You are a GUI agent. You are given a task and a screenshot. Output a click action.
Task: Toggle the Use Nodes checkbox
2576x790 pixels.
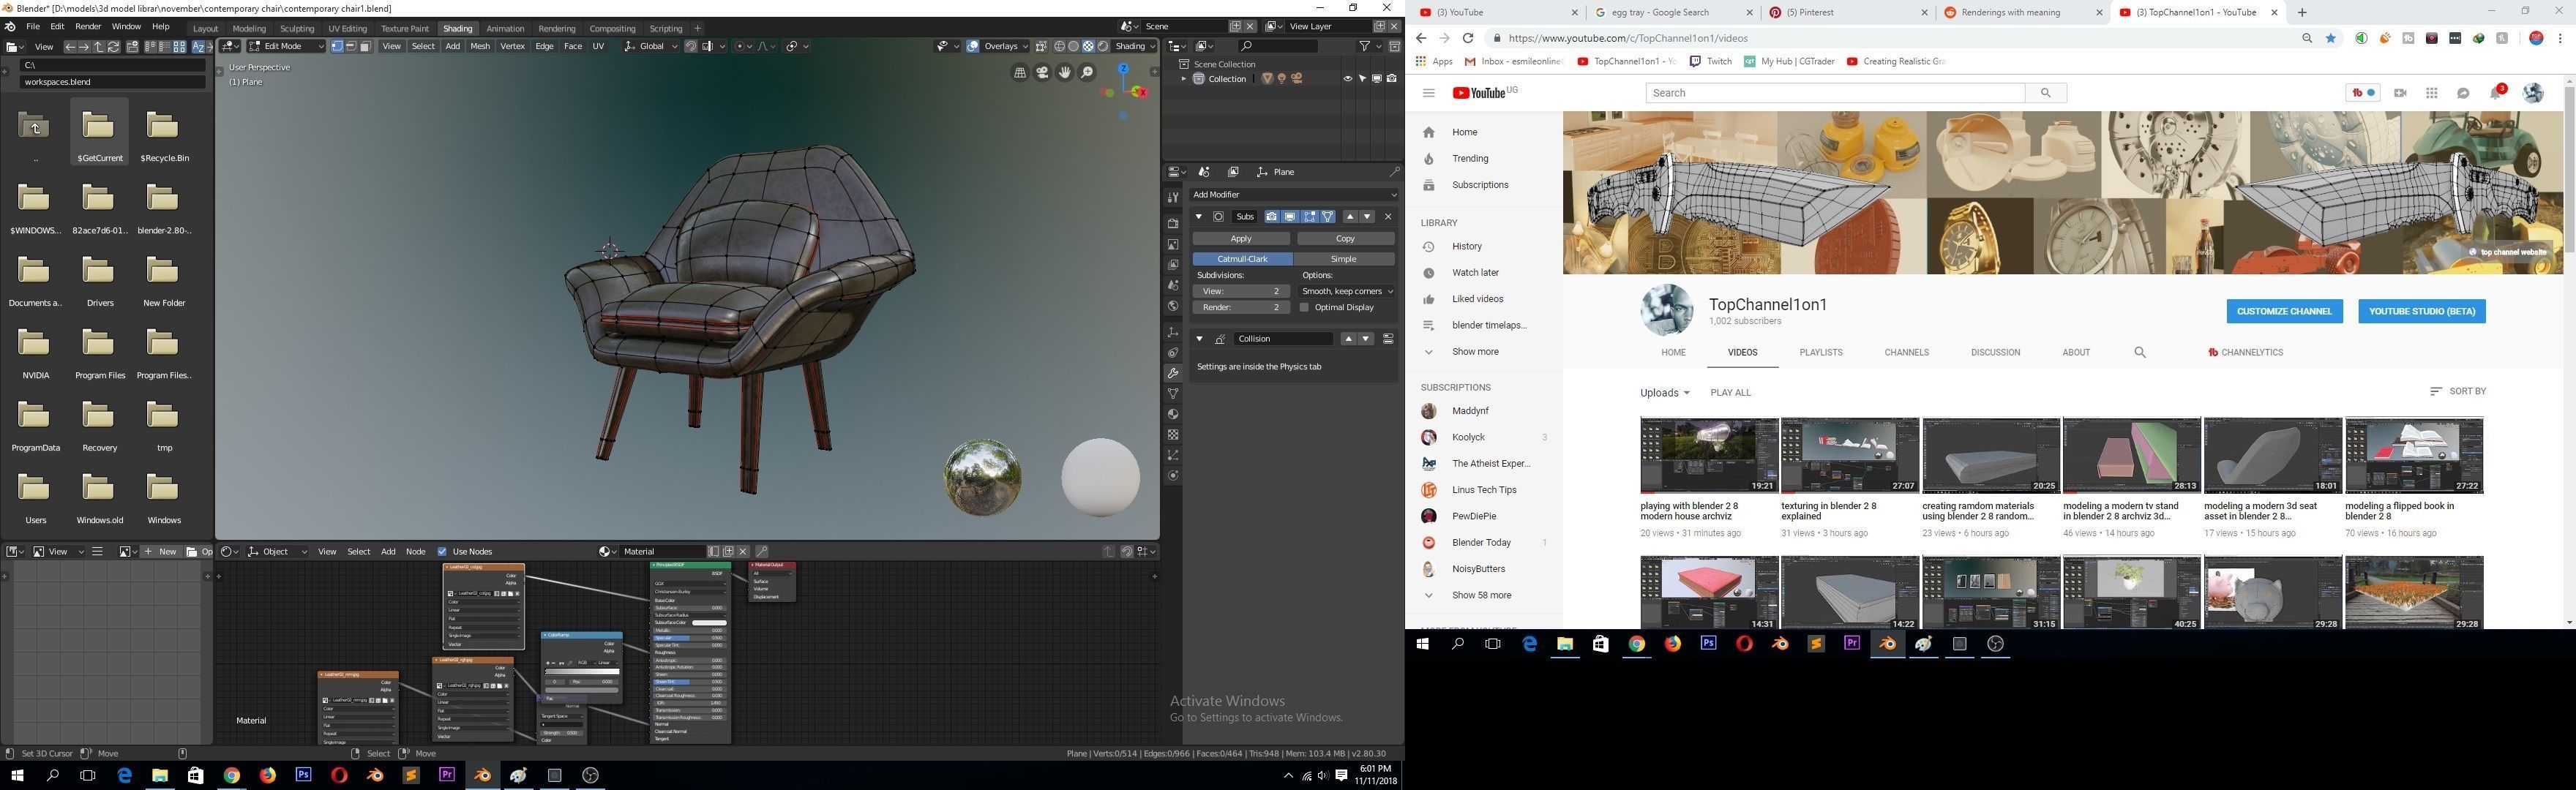pyautogui.click(x=442, y=552)
